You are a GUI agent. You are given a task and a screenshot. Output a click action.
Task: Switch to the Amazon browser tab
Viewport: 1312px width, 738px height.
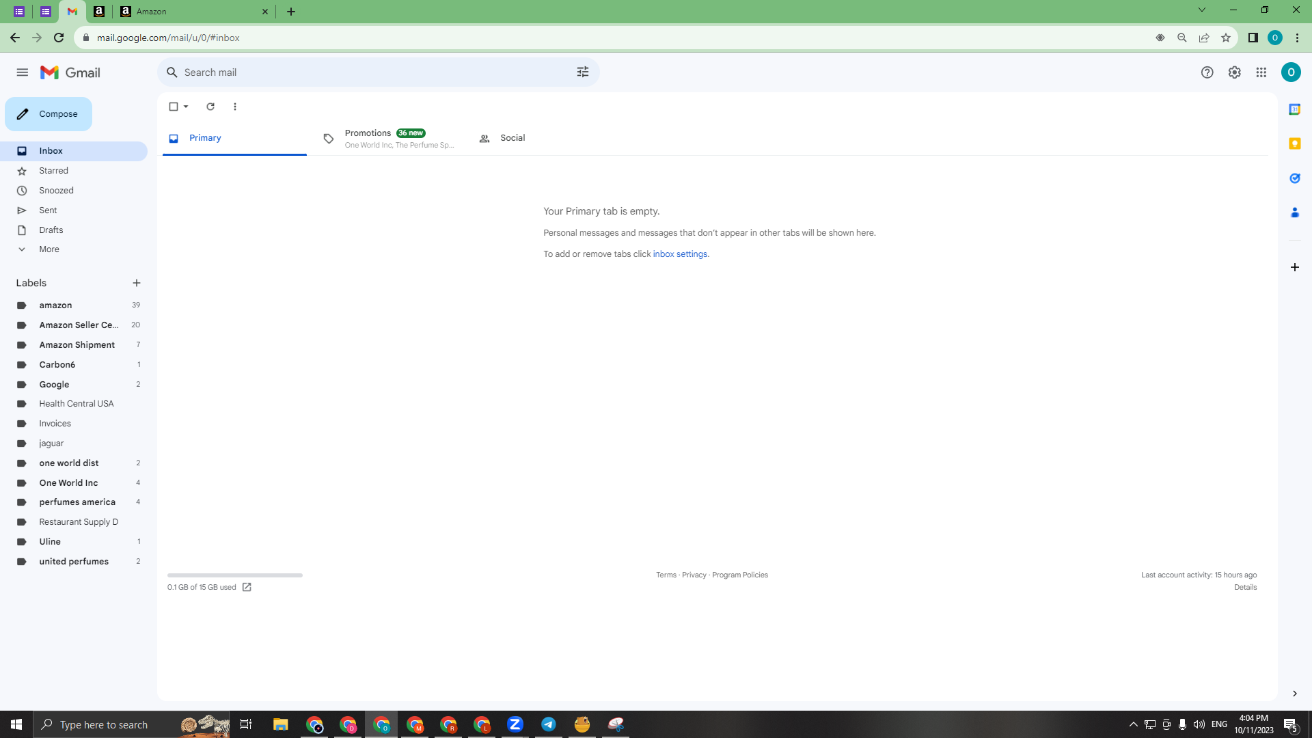tap(194, 12)
